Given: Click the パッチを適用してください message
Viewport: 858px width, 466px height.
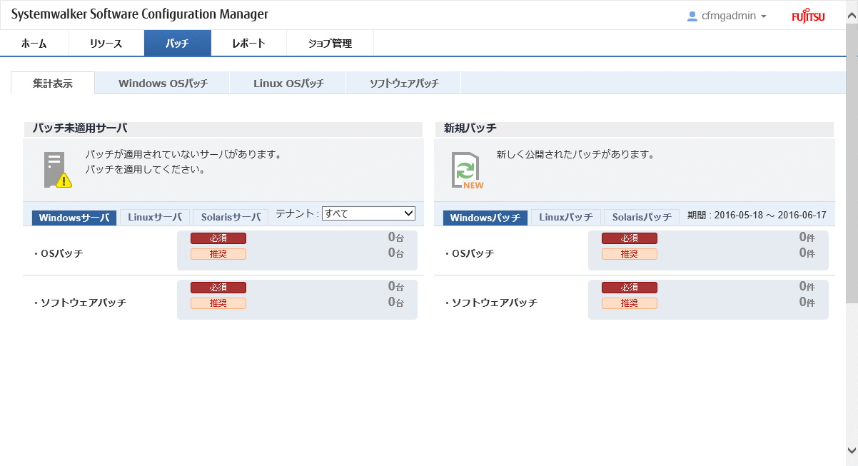Looking at the screenshot, I should pyautogui.click(x=146, y=170).
